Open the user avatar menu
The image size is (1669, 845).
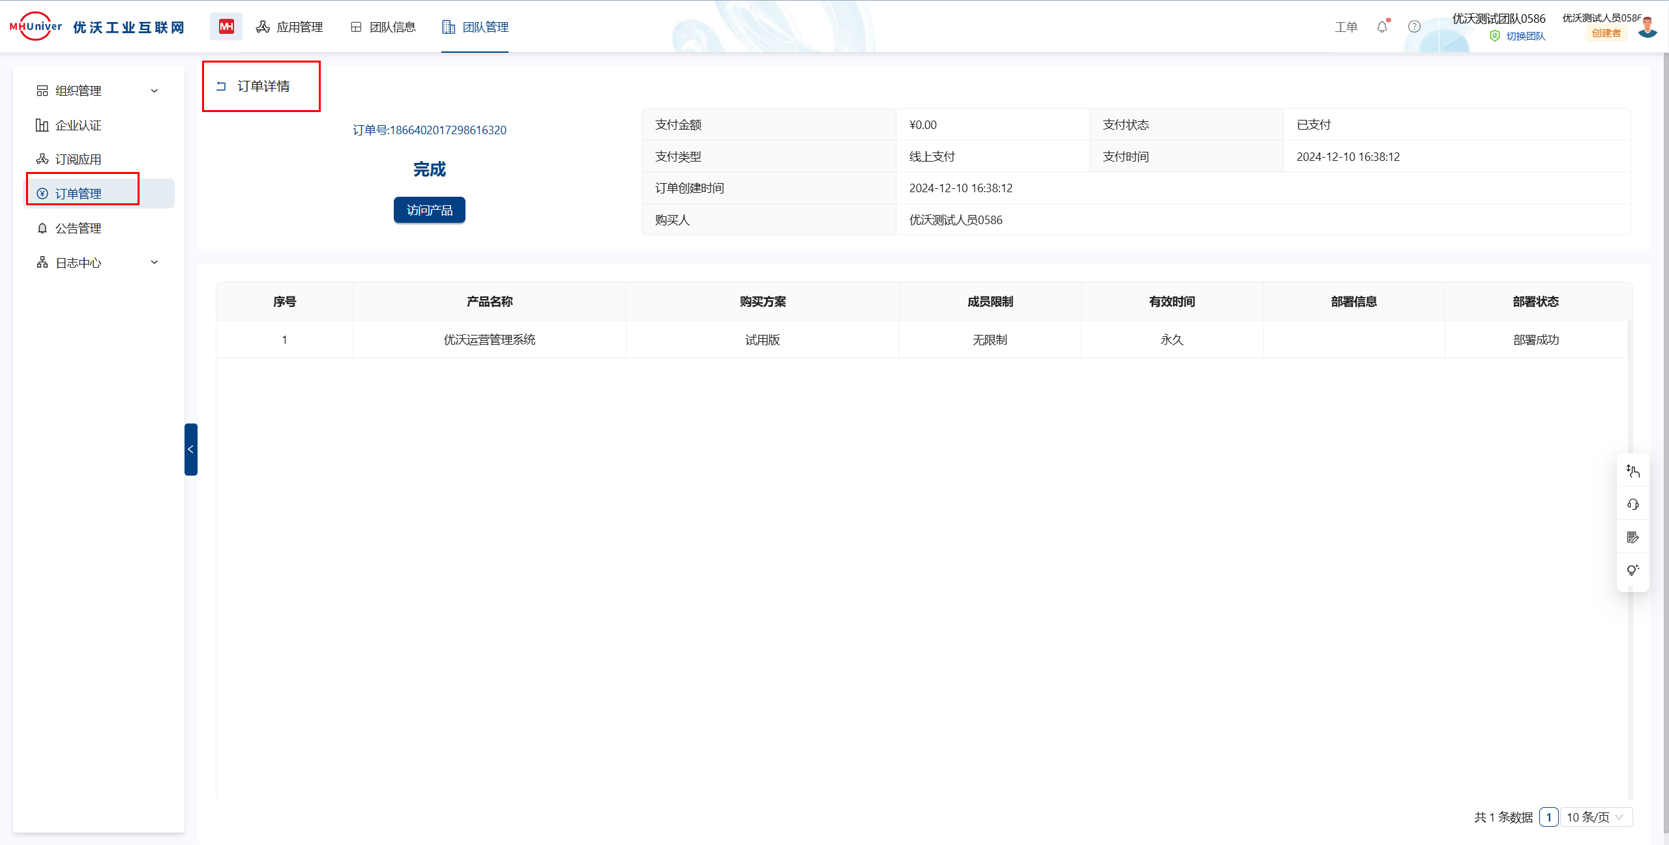tap(1647, 27)
